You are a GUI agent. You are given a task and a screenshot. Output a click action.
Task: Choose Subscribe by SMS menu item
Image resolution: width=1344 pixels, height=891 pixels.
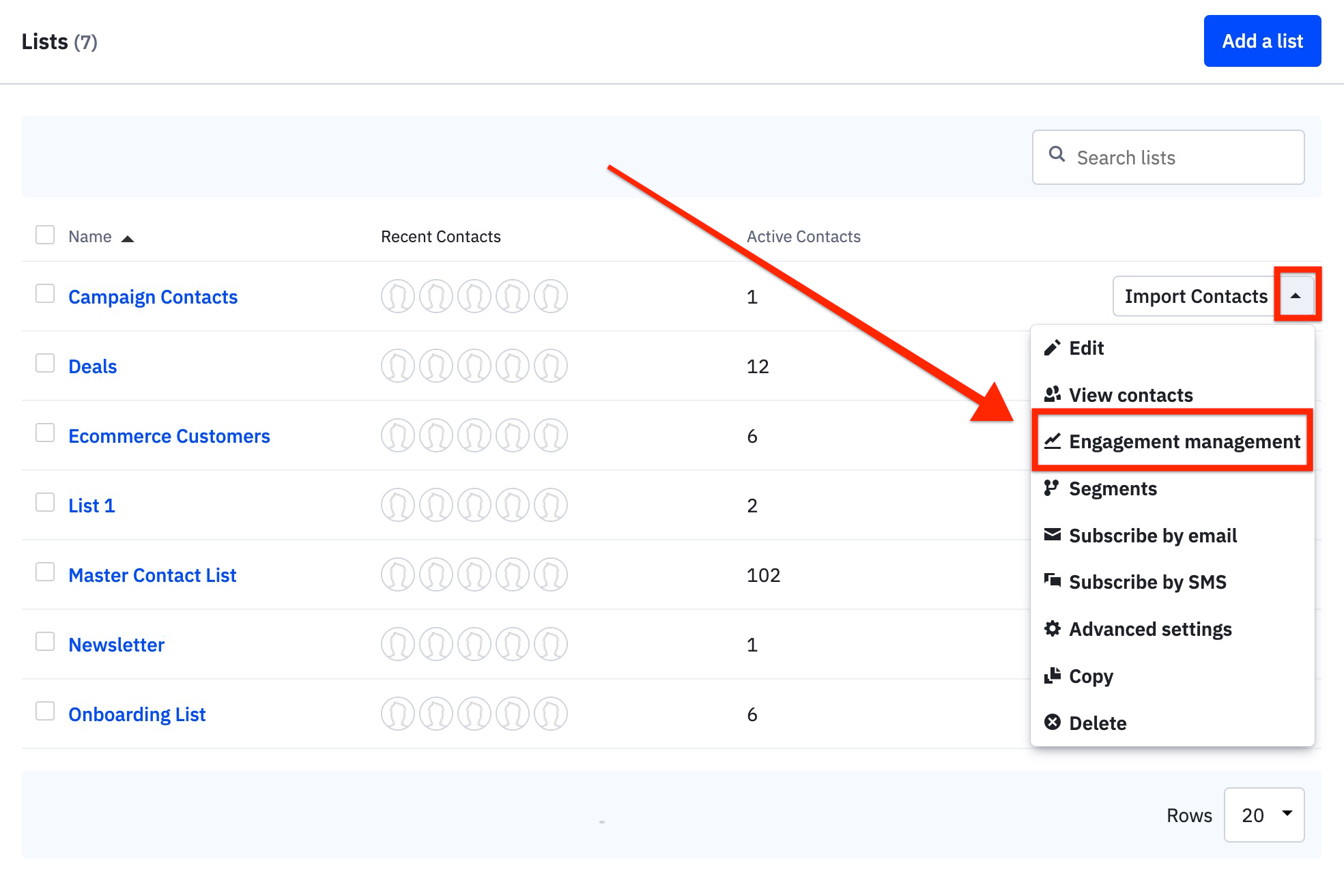point(1147,582)
